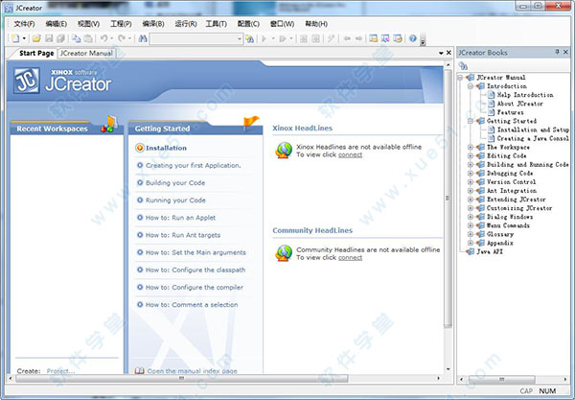The height and width of the screenshot is (400, 575).
Task: Open the search text combo box
Action: point(196,38)
